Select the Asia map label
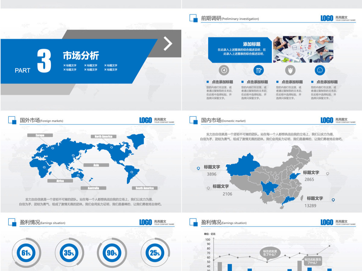Viewport: 362px width, 271px height. click(96, 165)
